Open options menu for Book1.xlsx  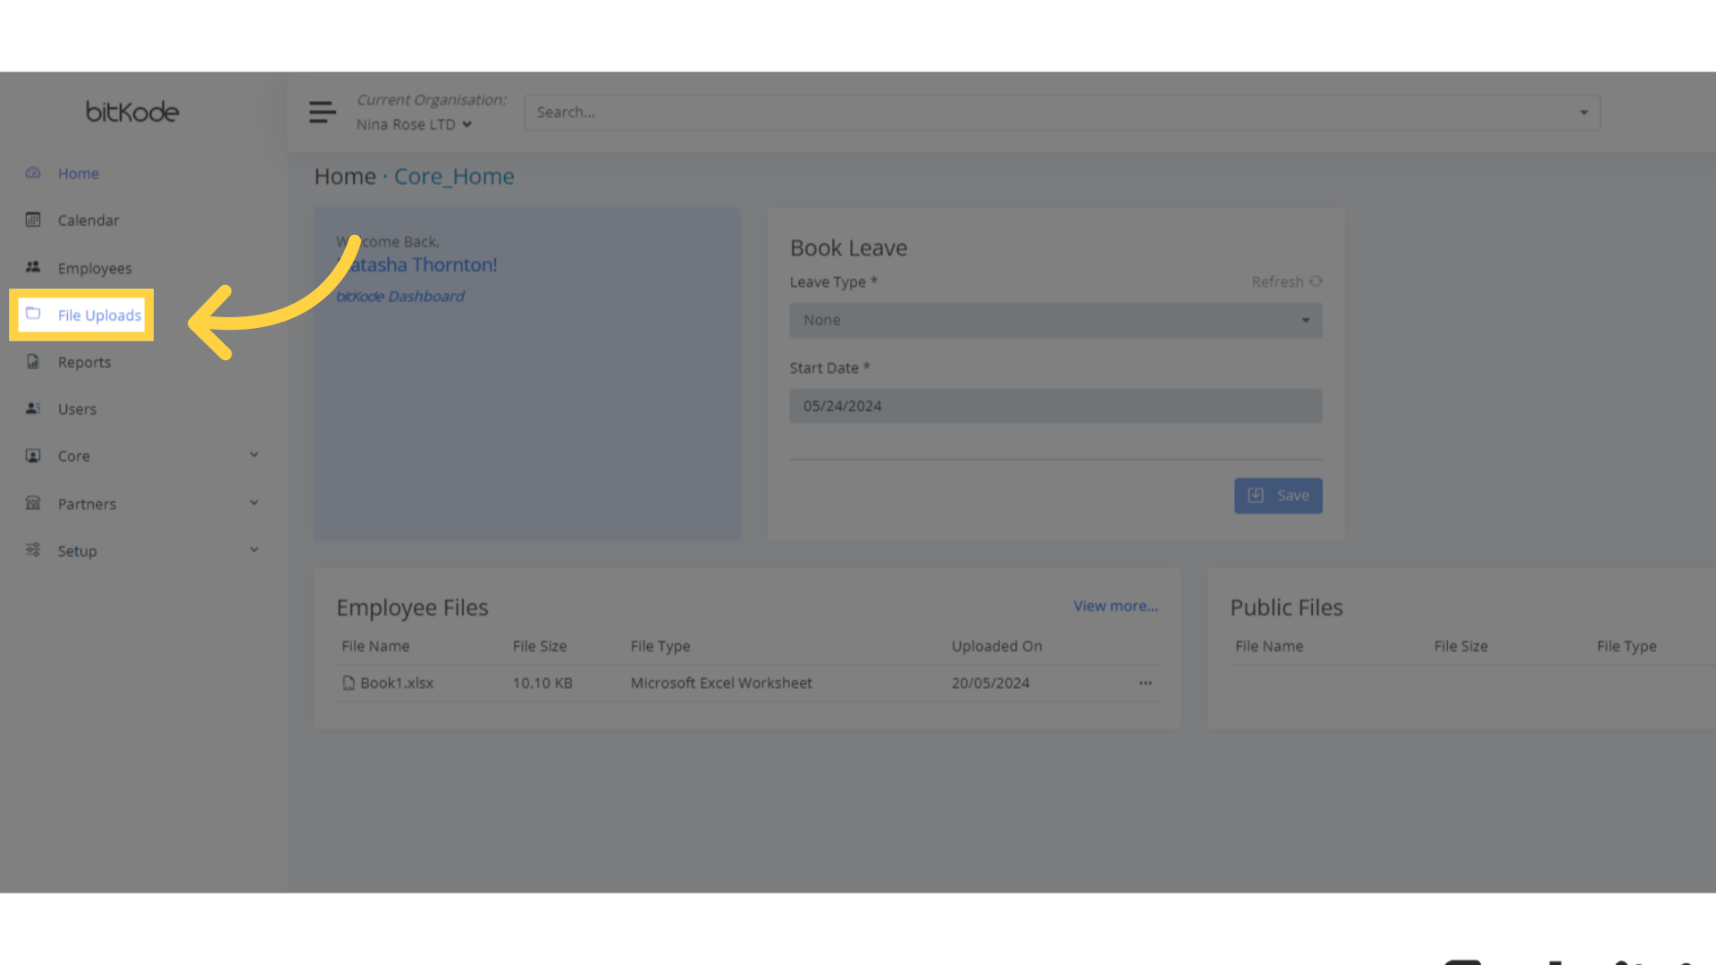(x=1145, y=683)
